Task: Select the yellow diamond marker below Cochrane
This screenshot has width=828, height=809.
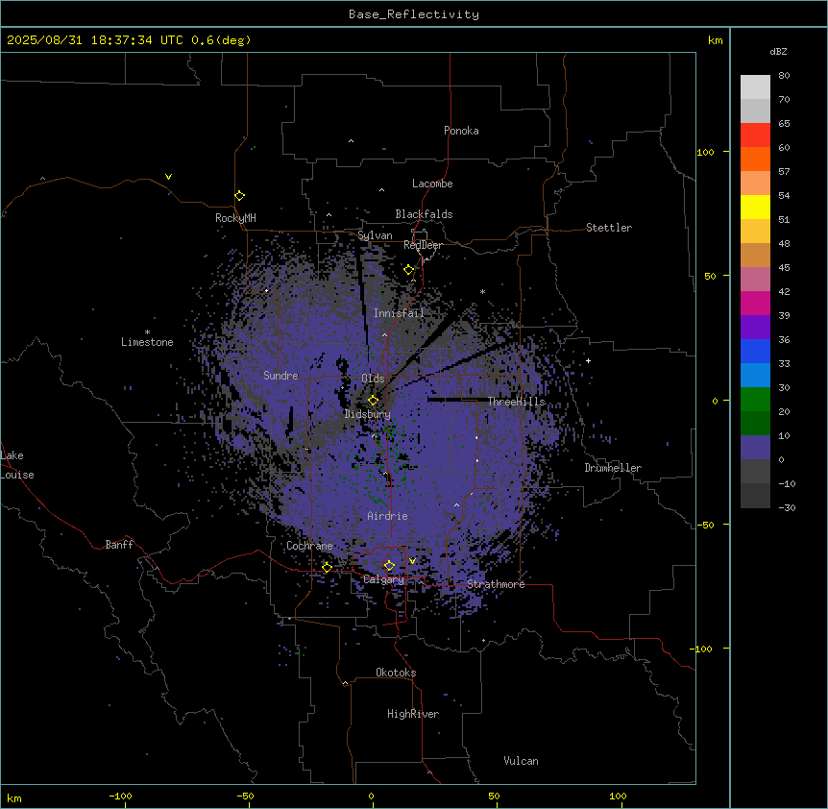Action: [327, 568]
